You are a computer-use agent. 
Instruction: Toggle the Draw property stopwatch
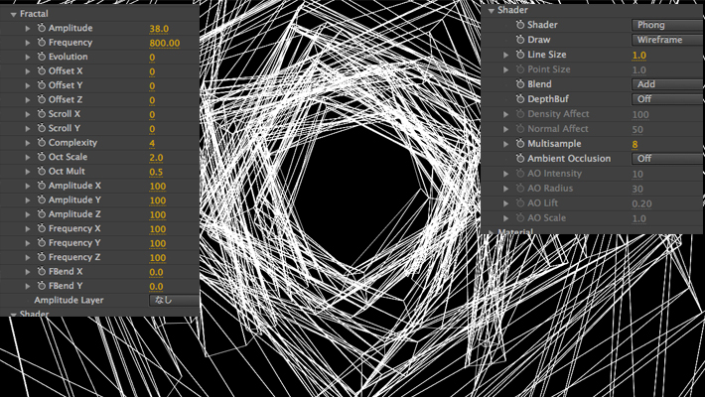[x=519, y=40]
